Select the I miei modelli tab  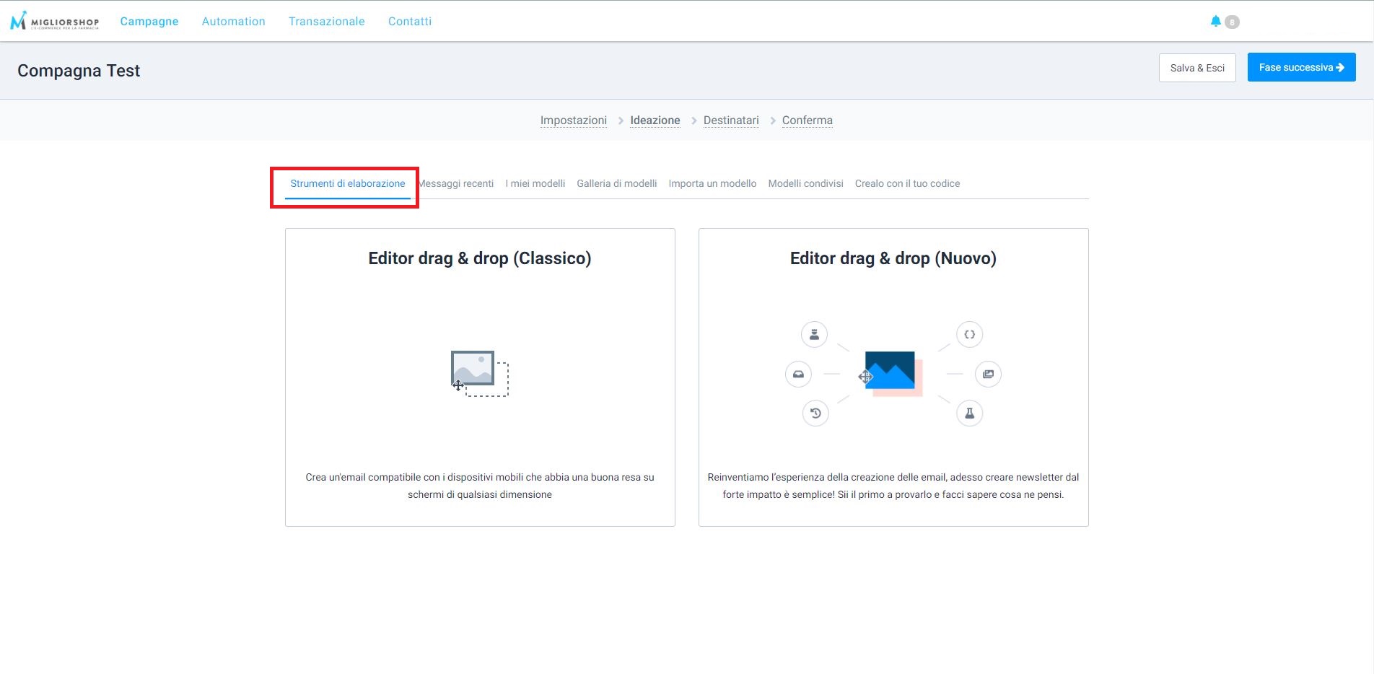[535, 183]
